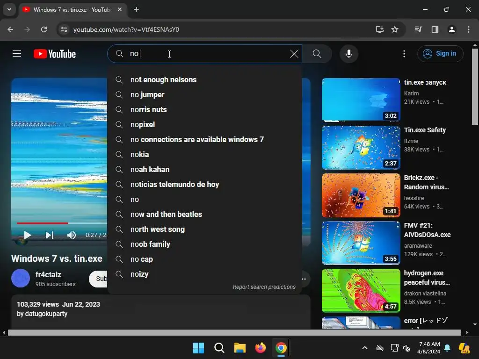Click the search magnifier button
The width and height of the screenshot is (479, 359).
(x=317, y=54)
